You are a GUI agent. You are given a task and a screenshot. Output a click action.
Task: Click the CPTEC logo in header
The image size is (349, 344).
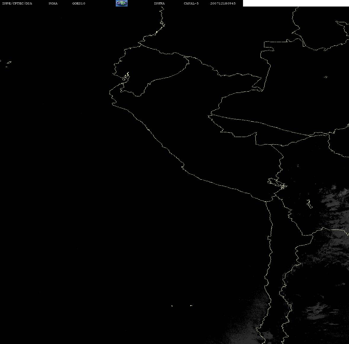tap(121, 3)
